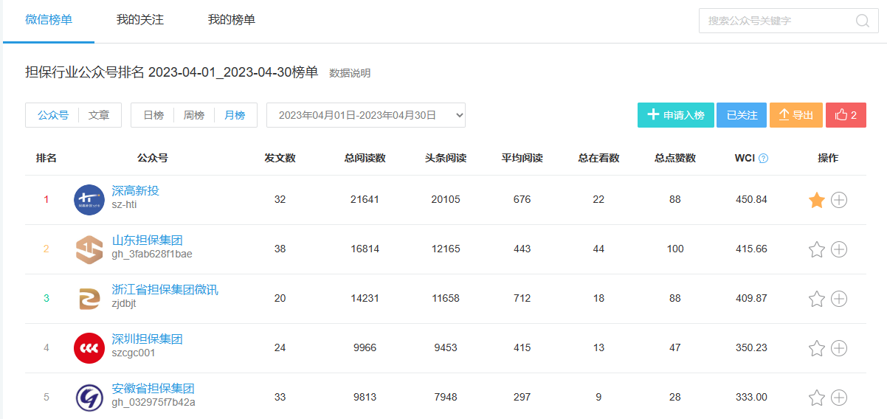The width and height of the screenshot is (887, 419).
Task: Click the thumbs-up like button
Action: pos(846,115)
